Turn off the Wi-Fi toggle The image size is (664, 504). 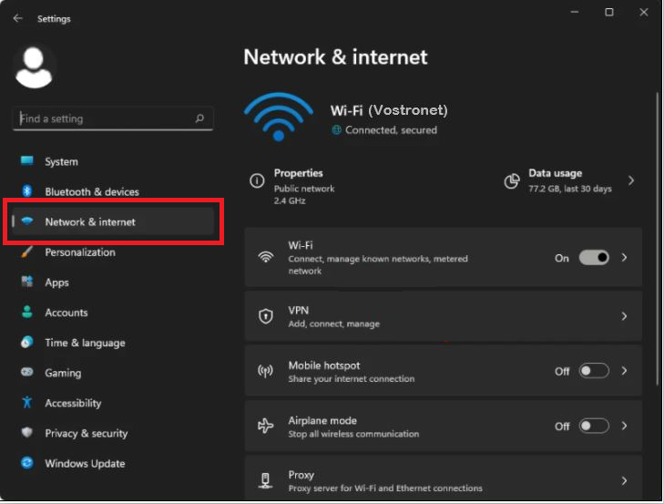tap(594, 258)
